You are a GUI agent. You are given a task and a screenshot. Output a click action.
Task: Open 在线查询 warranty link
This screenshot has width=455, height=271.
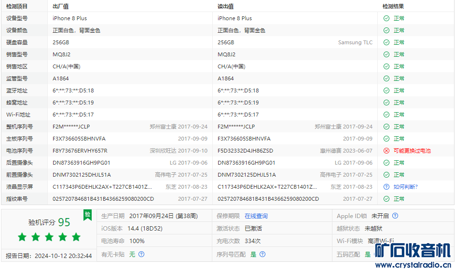coord(256,216)
